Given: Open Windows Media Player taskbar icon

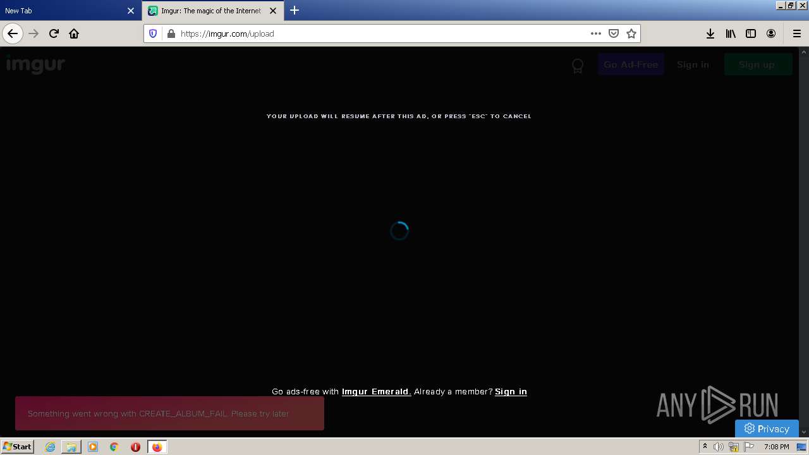Looking at the screenshot, I should click(93, 447).
